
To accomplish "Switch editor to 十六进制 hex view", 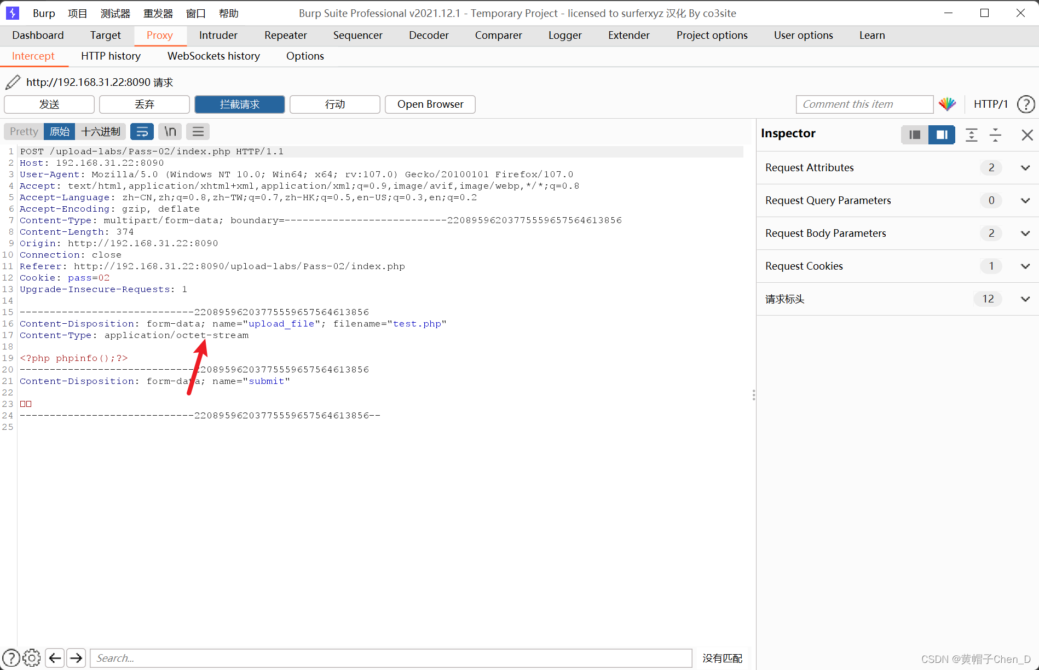I will click(101, 131).
